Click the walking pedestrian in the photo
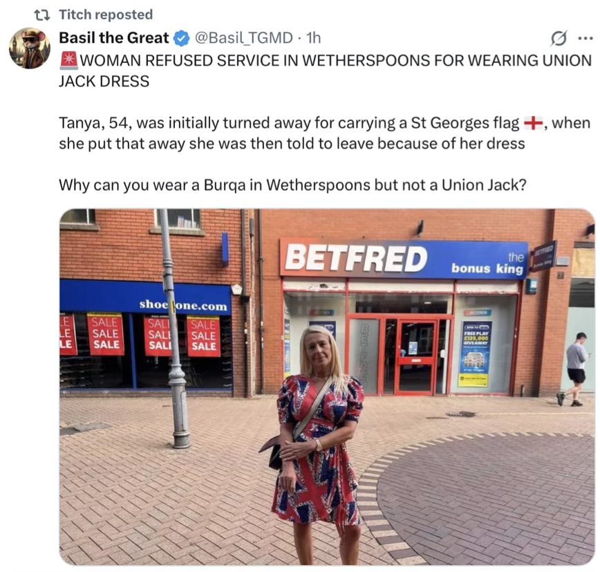Image resolution: width=600 pixels, height=572 pixels. tap(574, 369)
